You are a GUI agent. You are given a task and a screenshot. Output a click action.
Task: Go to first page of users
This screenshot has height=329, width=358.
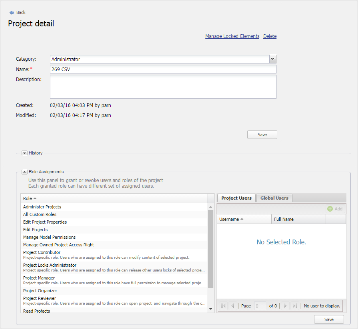pos(224,306)
